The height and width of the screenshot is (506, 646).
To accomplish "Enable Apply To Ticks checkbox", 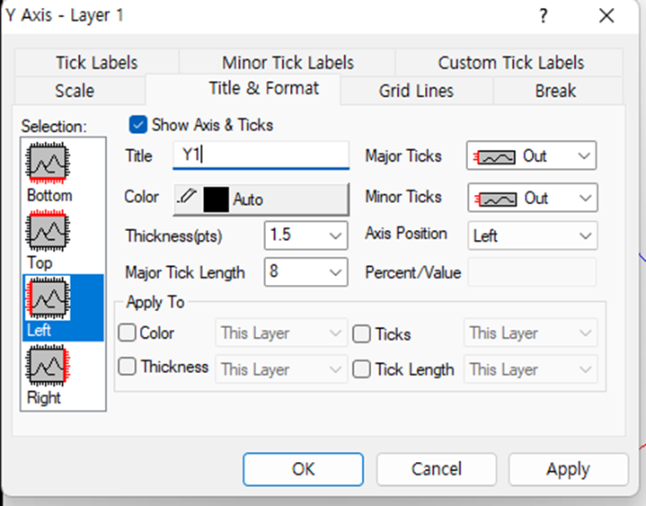I will 361,333.
